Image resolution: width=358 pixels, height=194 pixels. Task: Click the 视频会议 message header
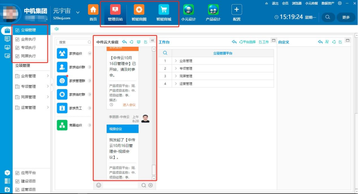pyautogui.click(x=122, y=129)
